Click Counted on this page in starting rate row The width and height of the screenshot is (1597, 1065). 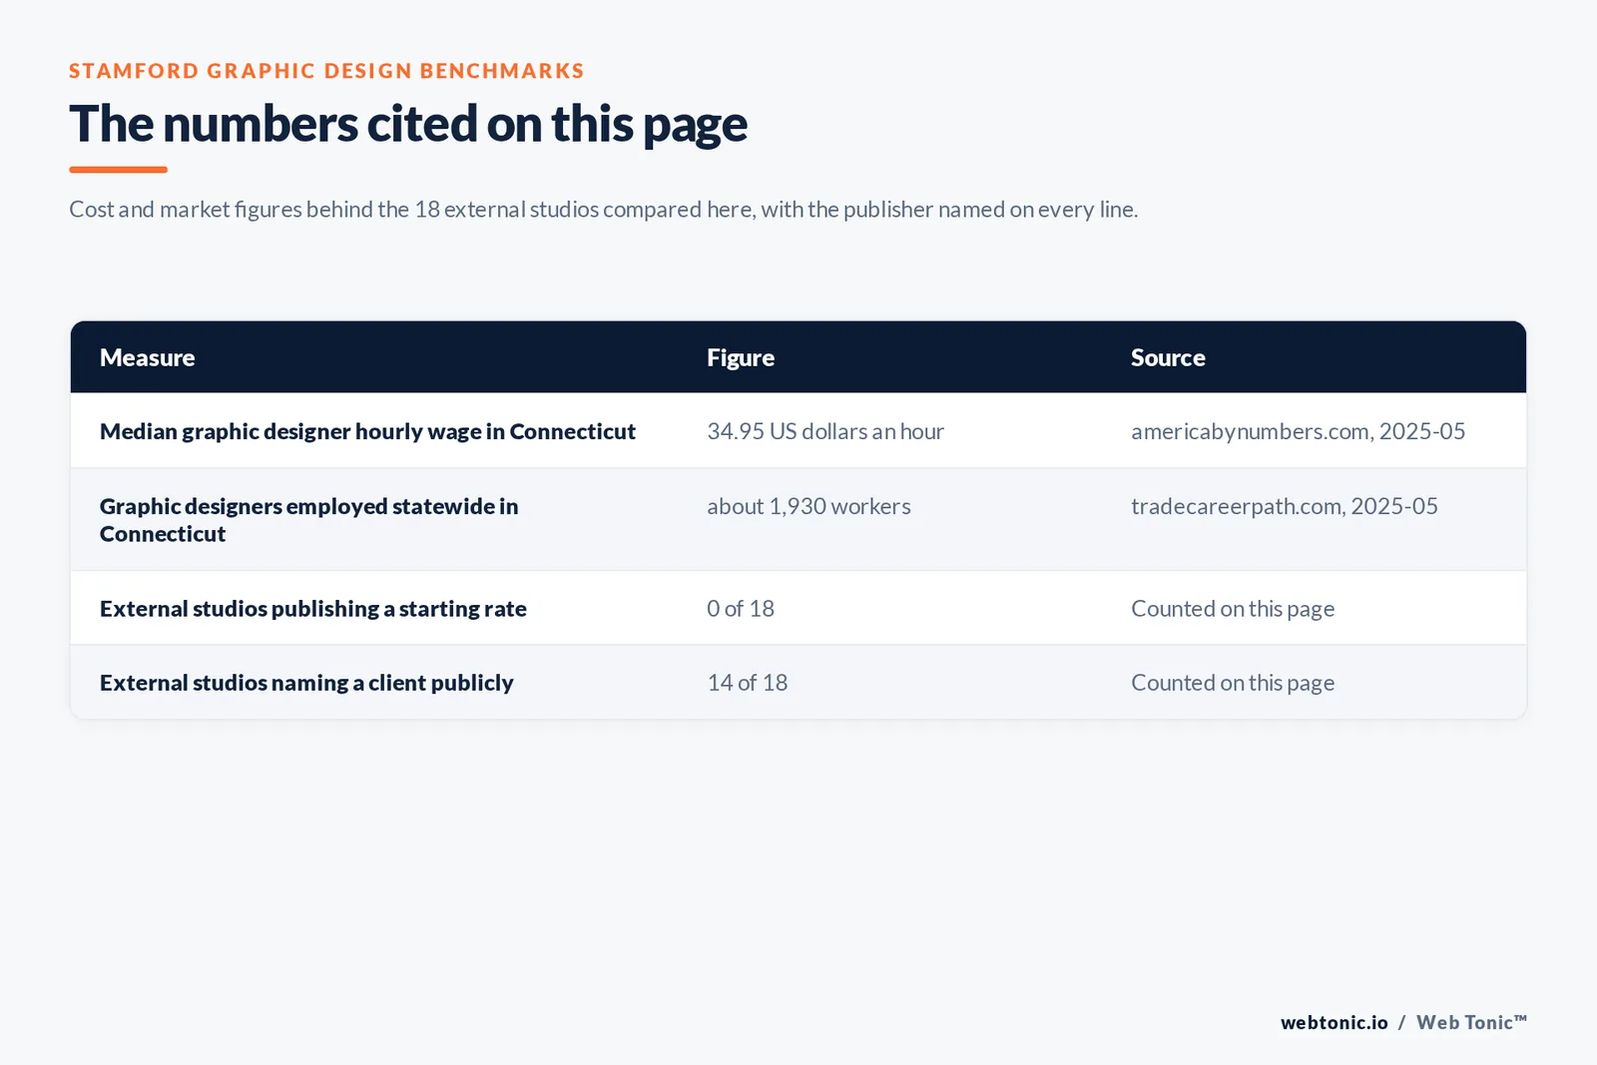point(1233,609)
